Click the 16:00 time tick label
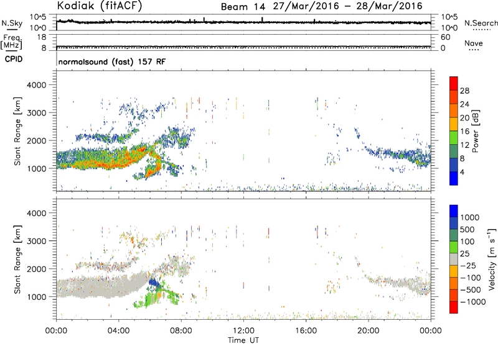498x344 pixels. pyautogui.click(x=306, y=331)
